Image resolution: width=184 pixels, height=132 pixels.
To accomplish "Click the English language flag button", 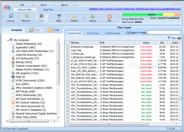I will tap(74, 18).
